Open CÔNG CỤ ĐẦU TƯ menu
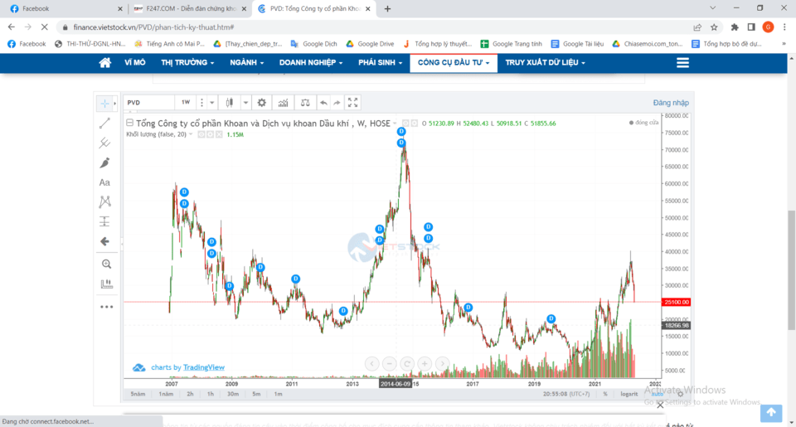796x427 pixels. pyautogui.click(x=454, y=62)
